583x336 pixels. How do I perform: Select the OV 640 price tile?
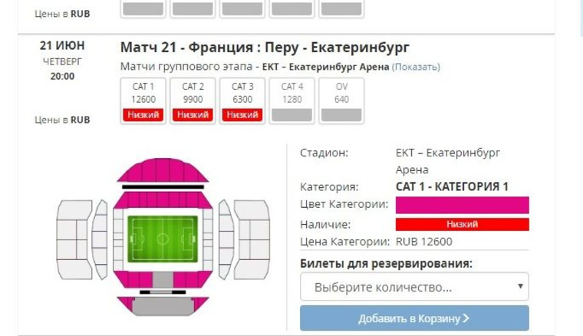341,100
